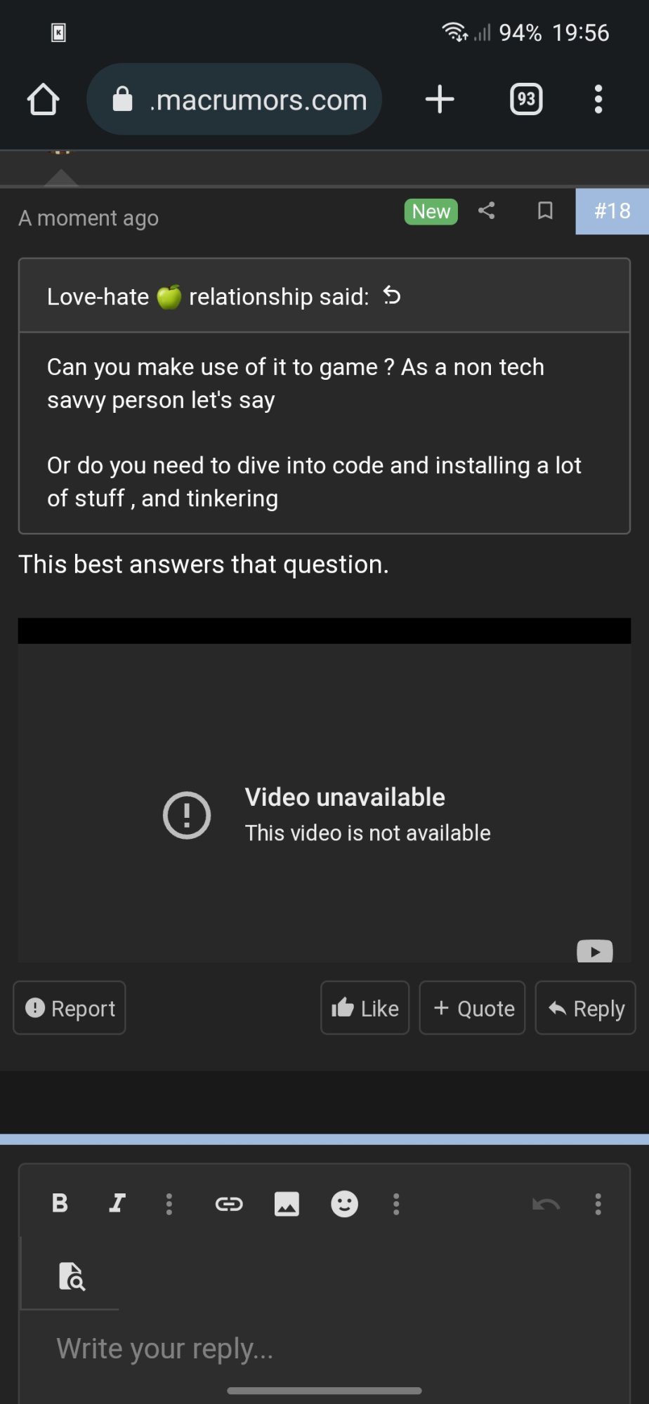Reply to post #18
This screenshot has height=1404, width=649.
[x=585, y=1008]
